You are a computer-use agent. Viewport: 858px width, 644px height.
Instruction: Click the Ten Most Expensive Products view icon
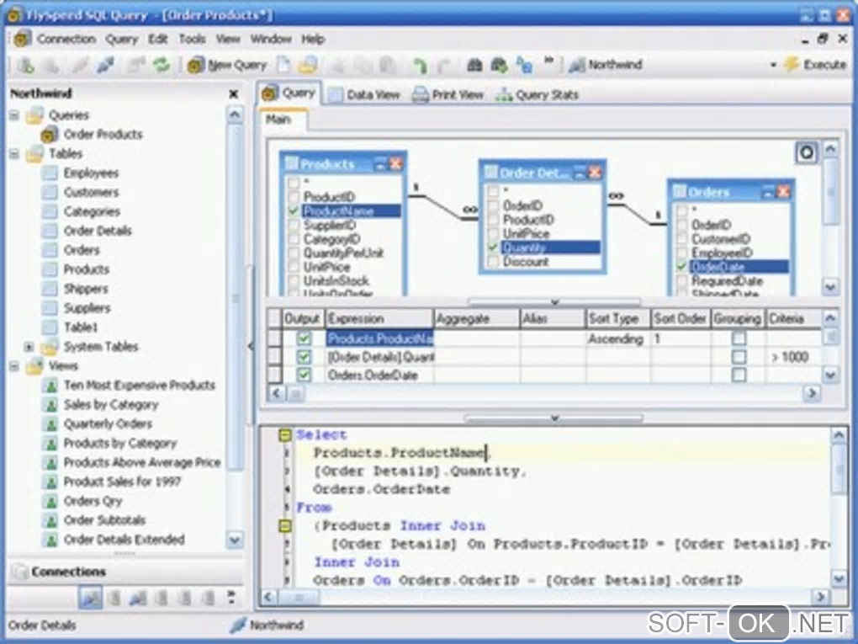pos(50,386)
